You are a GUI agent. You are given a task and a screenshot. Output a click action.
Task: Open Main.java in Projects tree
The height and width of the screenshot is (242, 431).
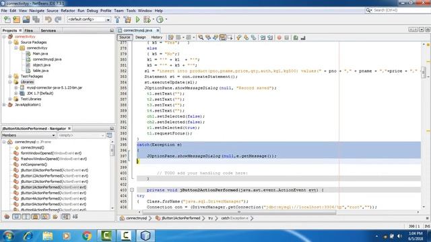pos(40,54)
